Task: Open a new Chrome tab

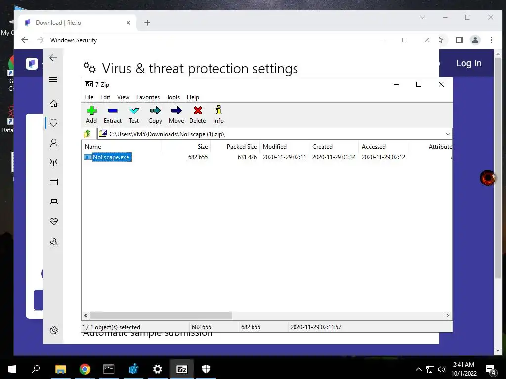Action: tap(147, 23)
